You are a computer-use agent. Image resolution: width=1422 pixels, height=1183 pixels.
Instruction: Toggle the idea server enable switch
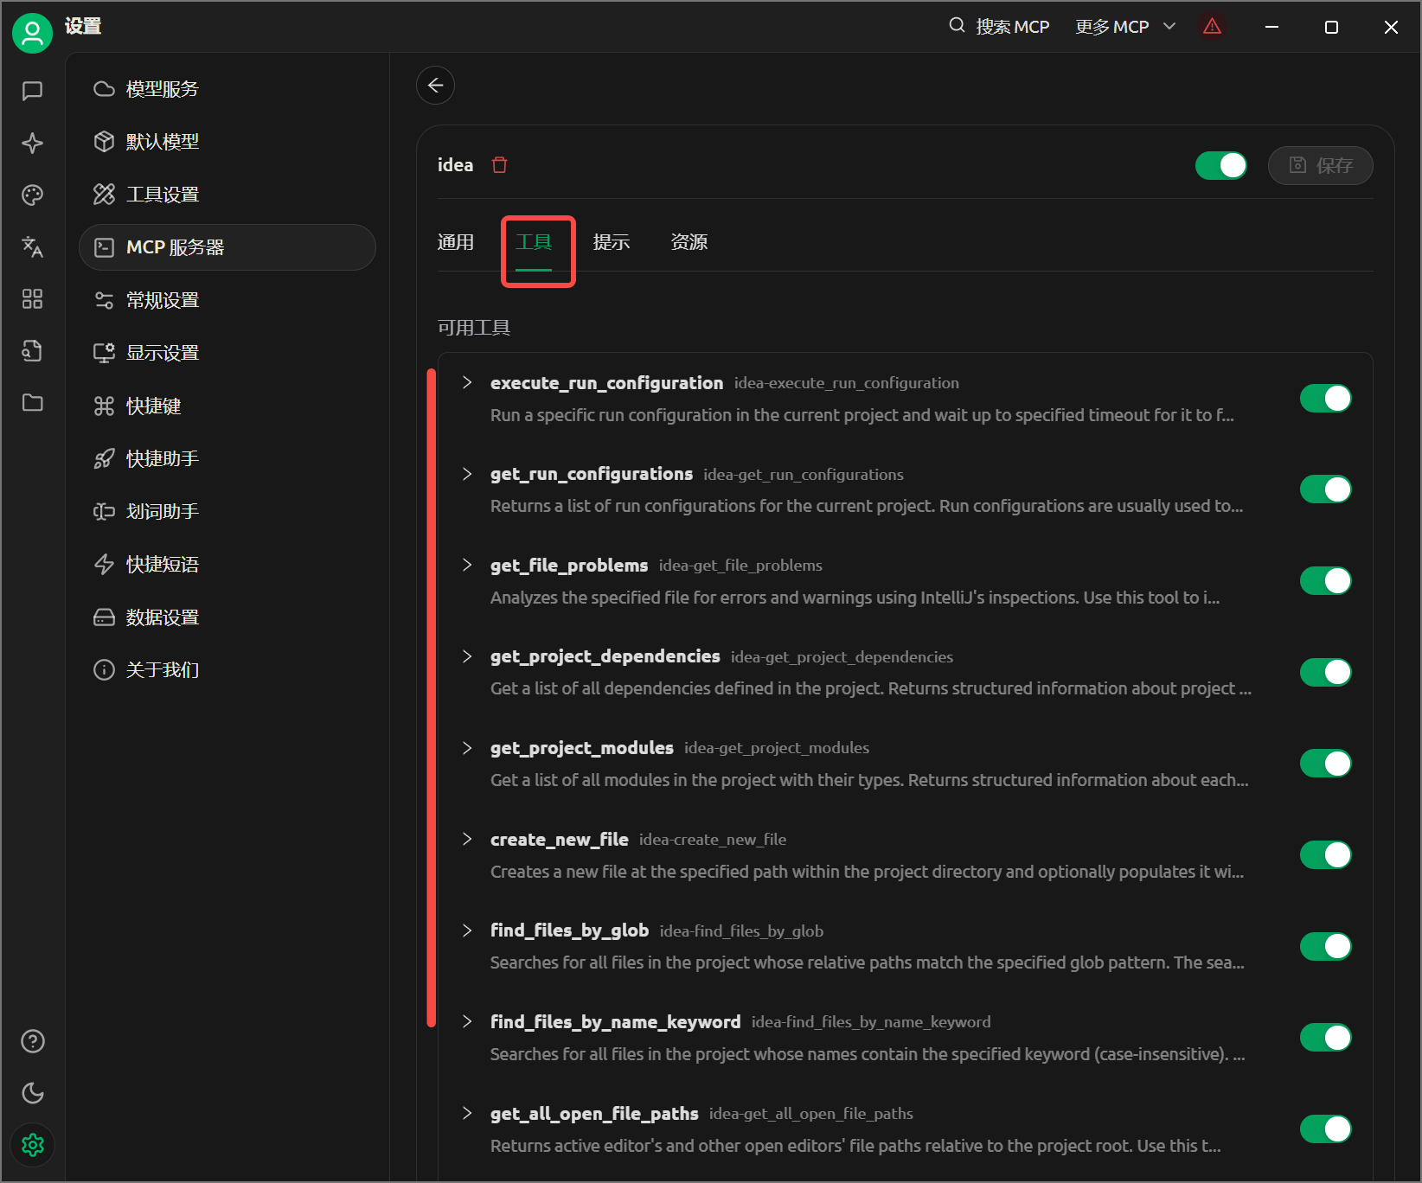pos(1220,165)
